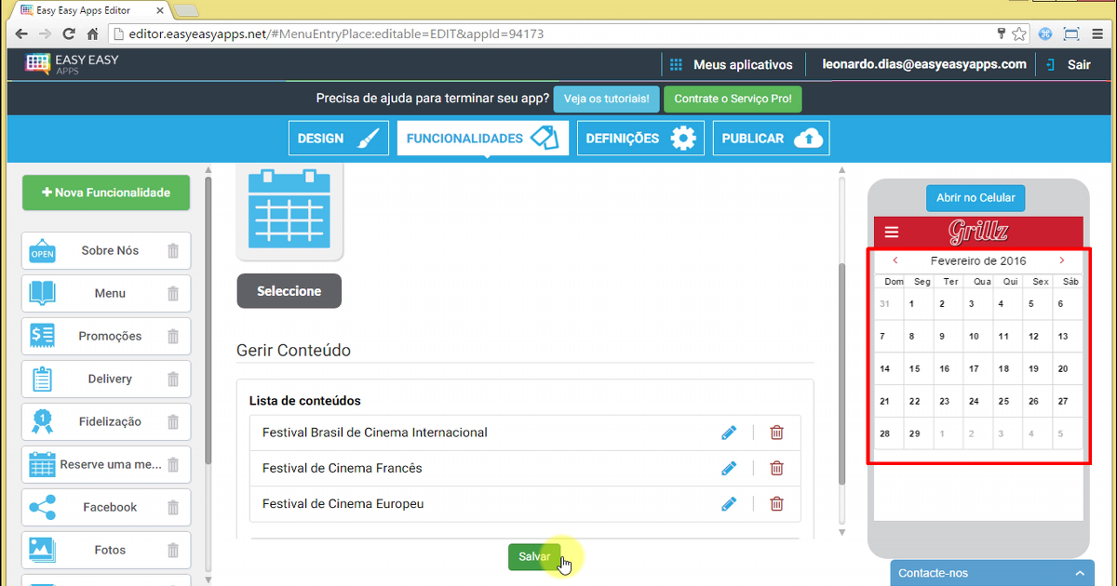Viewport: 1117px width, 586px height.
Task: Delete the Delivery feature trash icon
Action: tap(173, 380)
